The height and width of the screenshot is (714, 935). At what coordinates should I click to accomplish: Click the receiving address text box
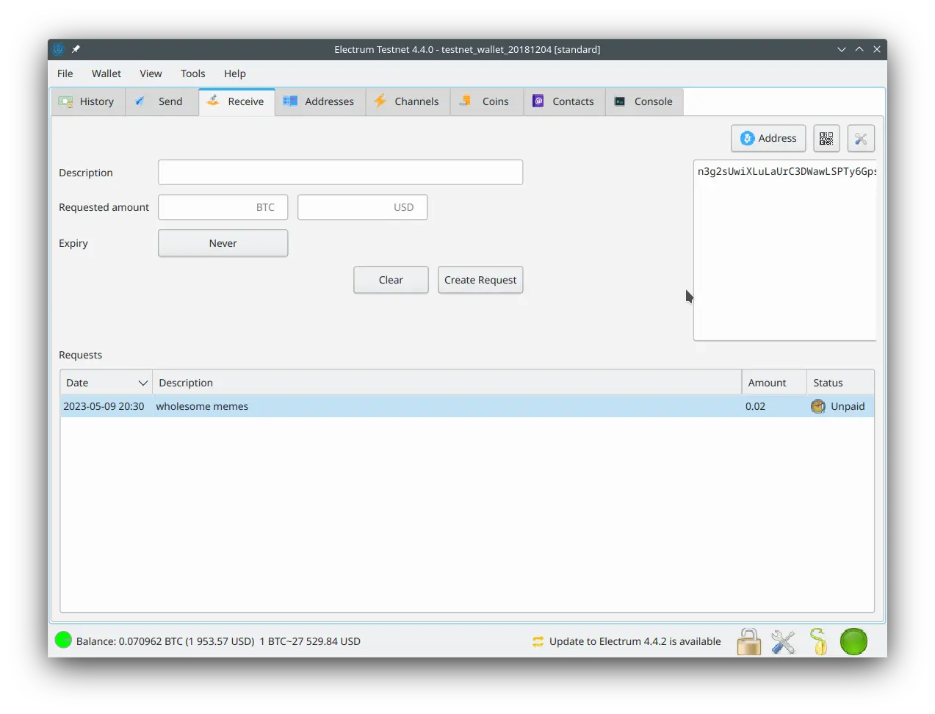[784, 250]
